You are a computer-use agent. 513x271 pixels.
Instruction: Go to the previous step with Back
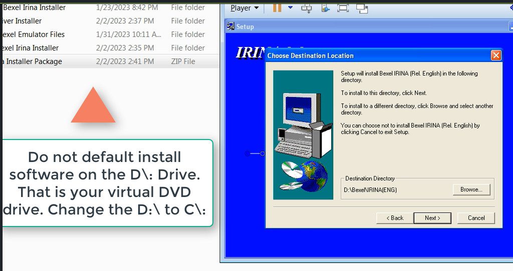pos(395,218)
